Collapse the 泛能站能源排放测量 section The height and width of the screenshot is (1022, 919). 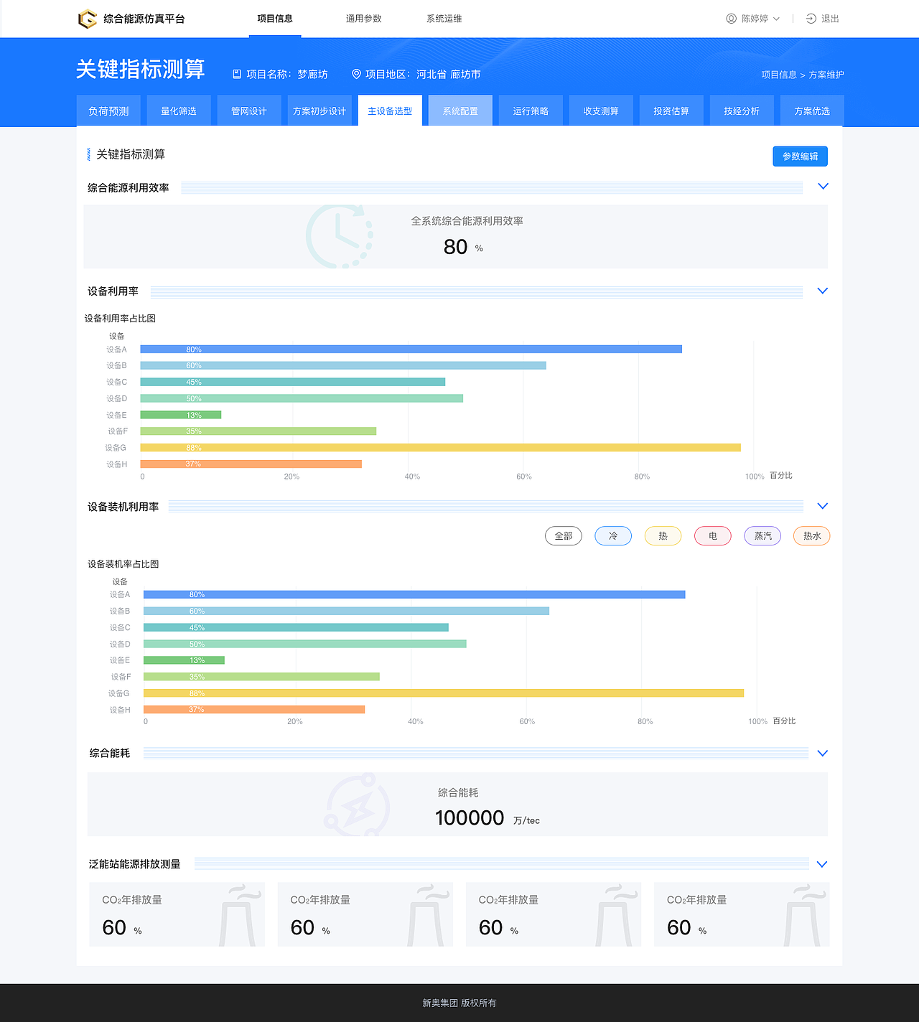pos(823,864)
